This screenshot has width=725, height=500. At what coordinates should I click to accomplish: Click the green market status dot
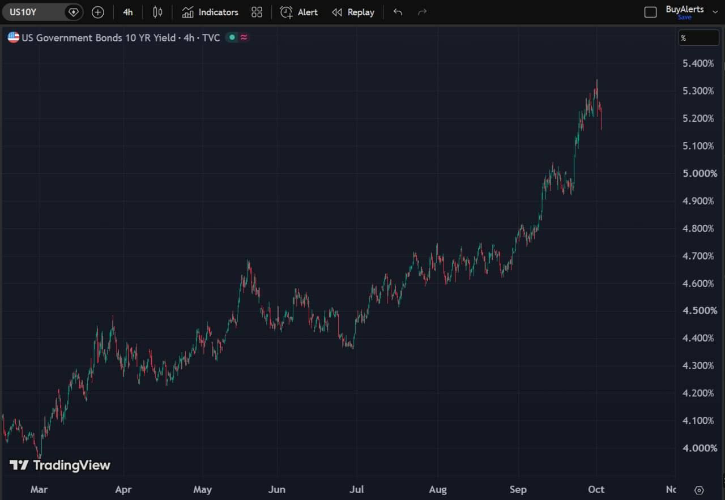(232, 38)
